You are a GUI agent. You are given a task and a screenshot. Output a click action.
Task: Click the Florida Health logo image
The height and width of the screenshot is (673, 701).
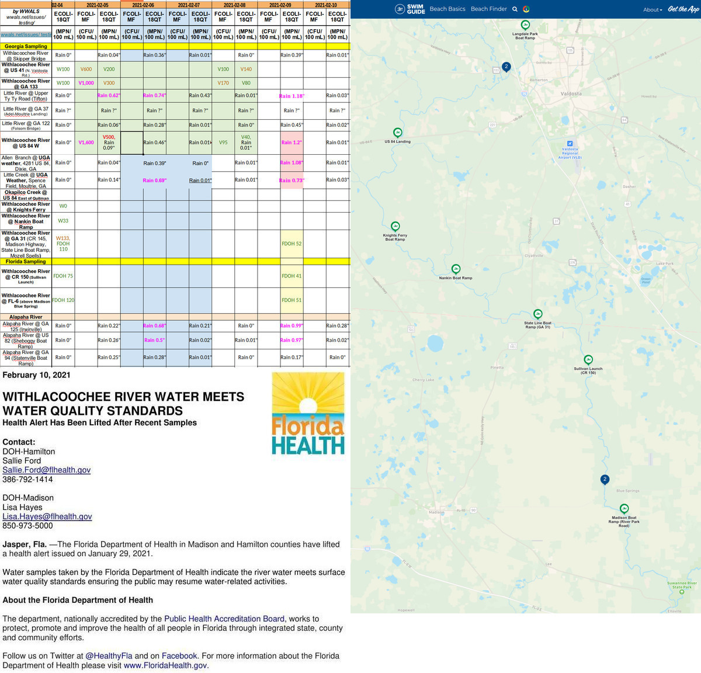coord(308,414)
